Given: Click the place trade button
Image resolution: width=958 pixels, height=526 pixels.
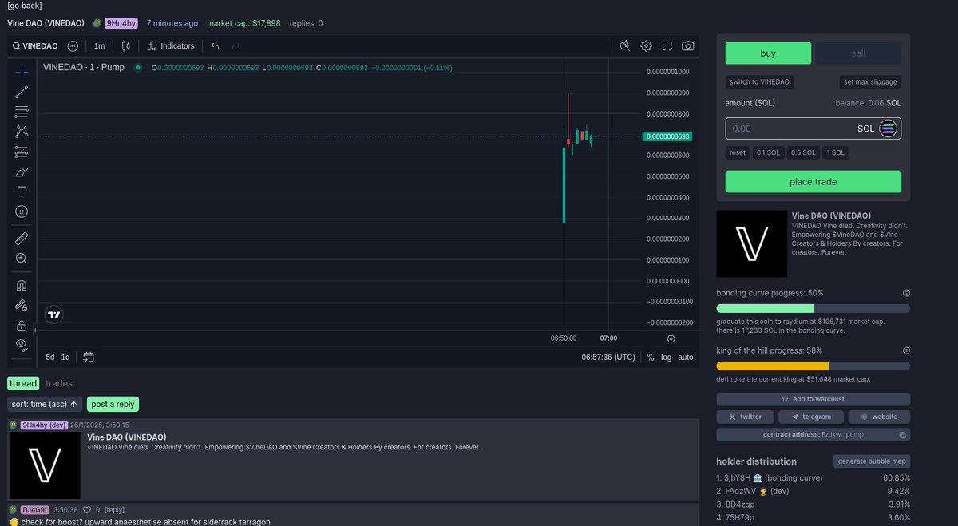Looking at the screenshot, I should (x=813, y=181).
